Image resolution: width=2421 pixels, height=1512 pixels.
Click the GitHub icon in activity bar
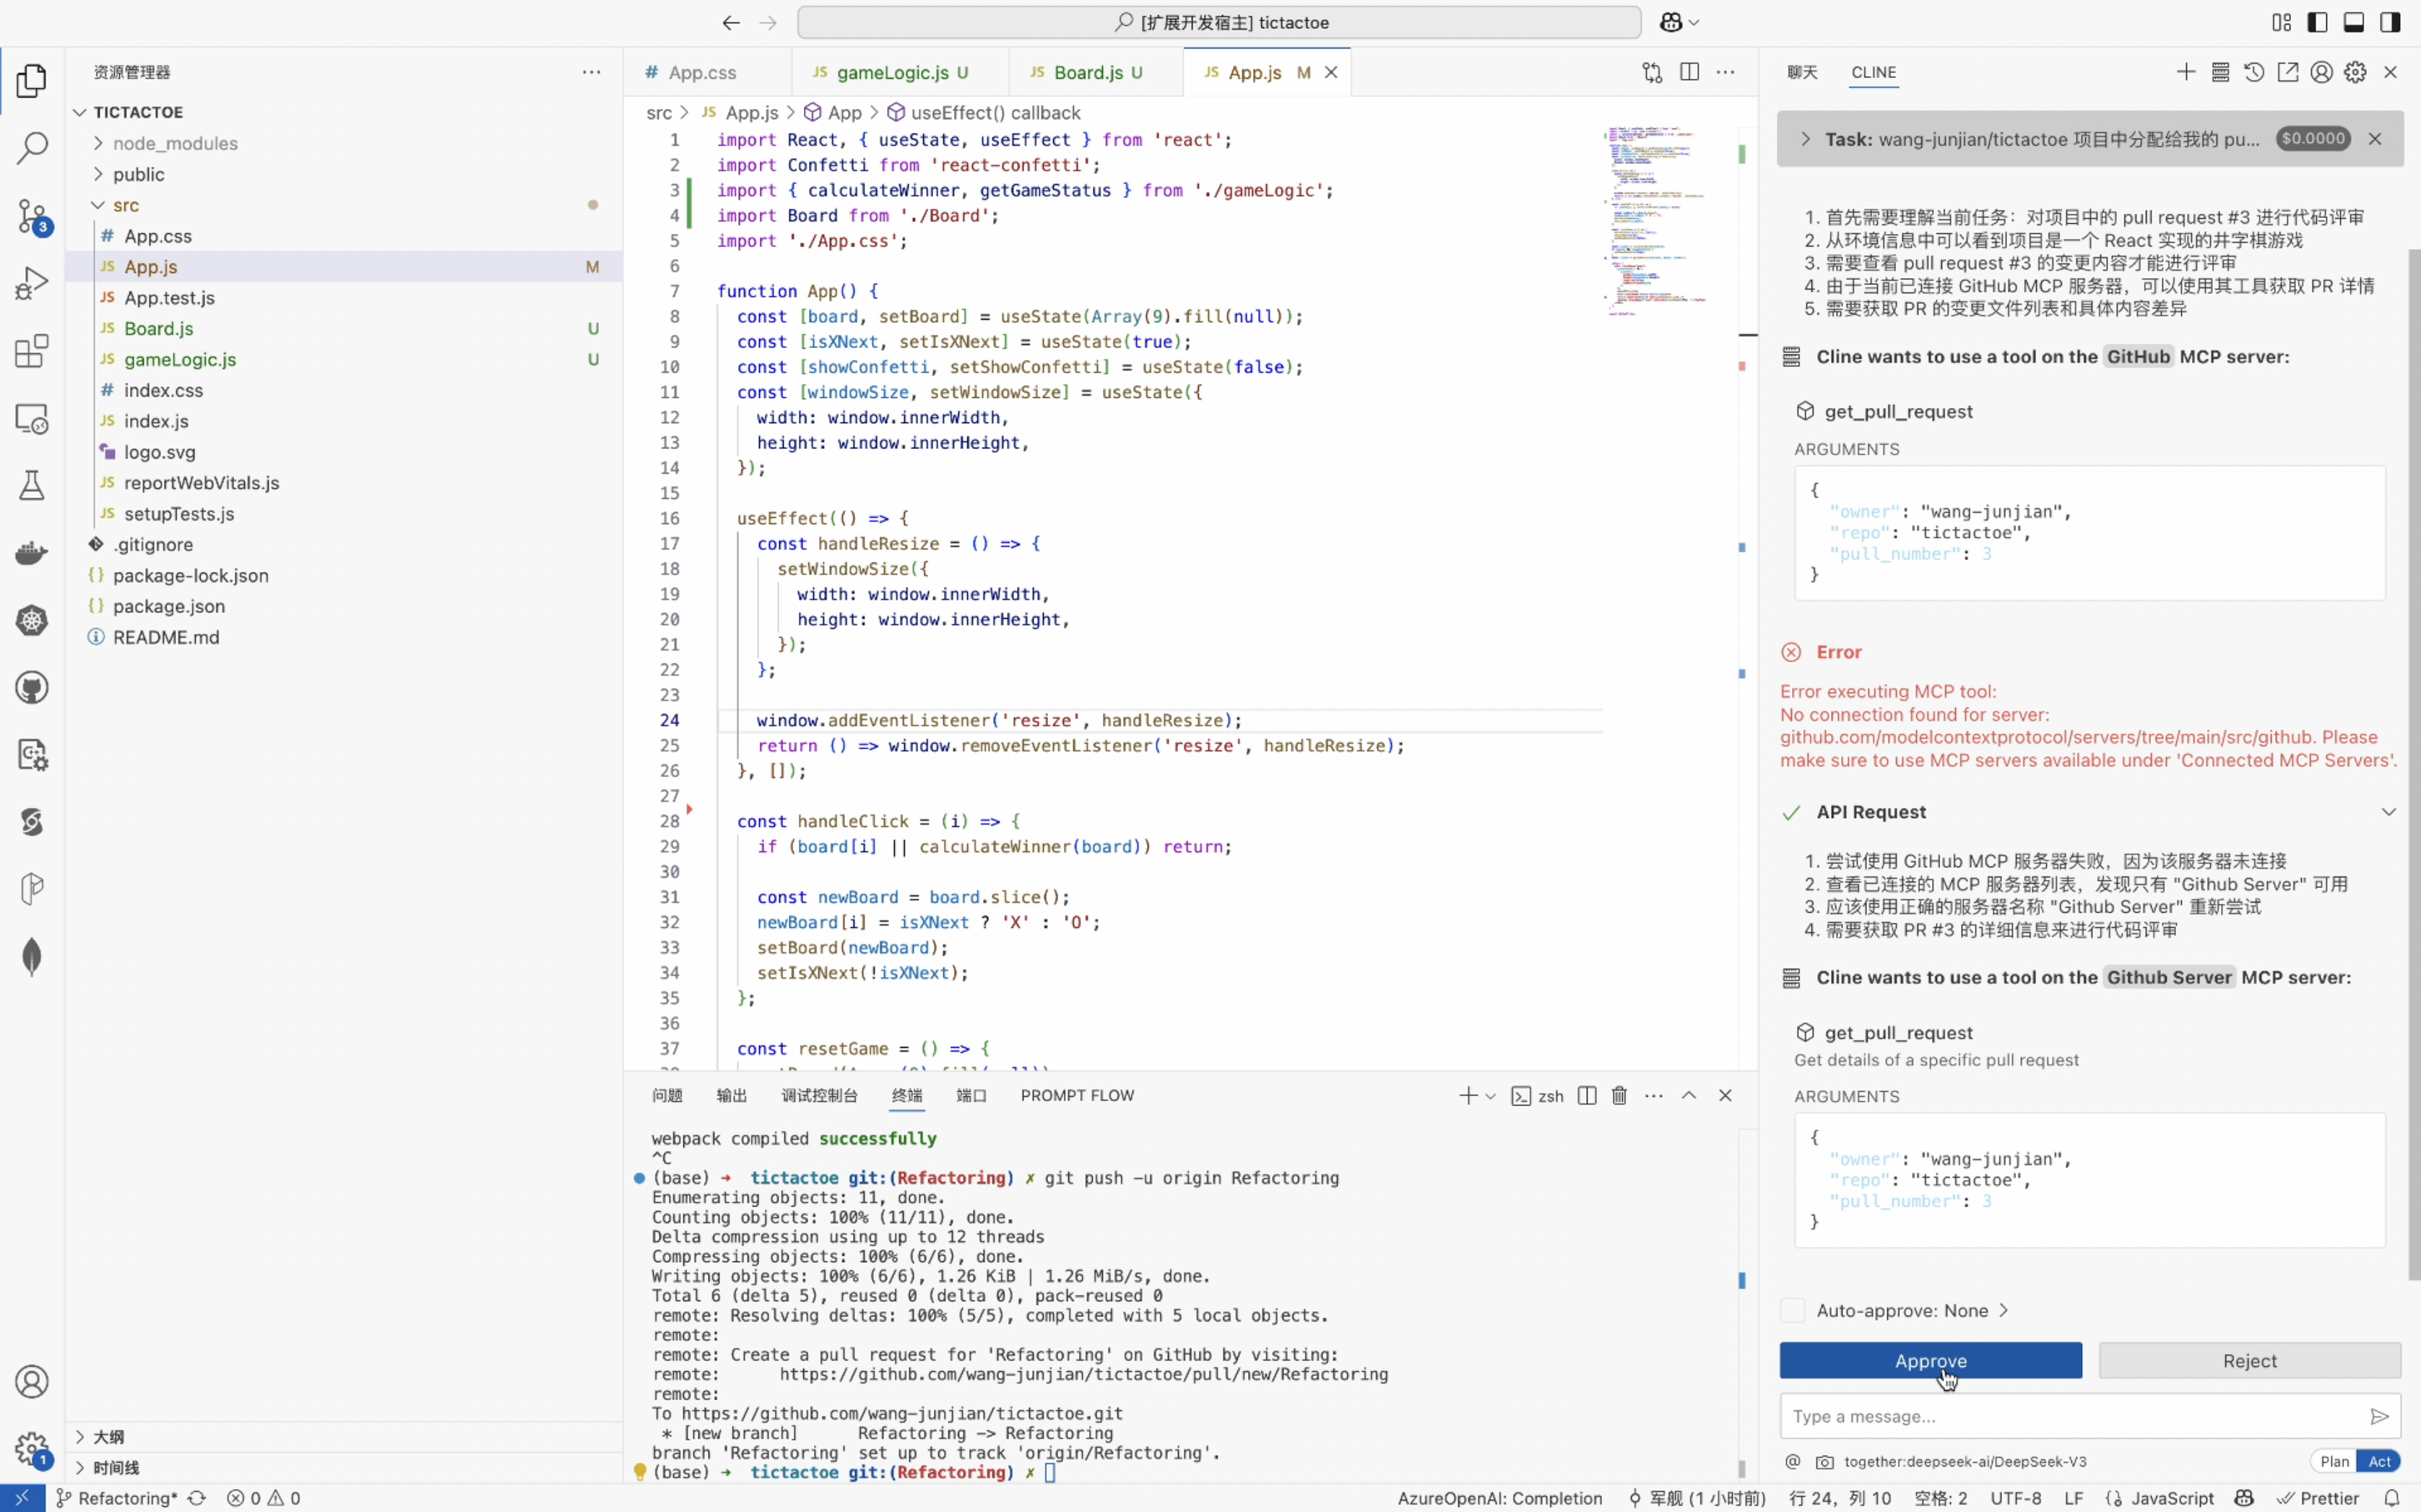point(32,688)
